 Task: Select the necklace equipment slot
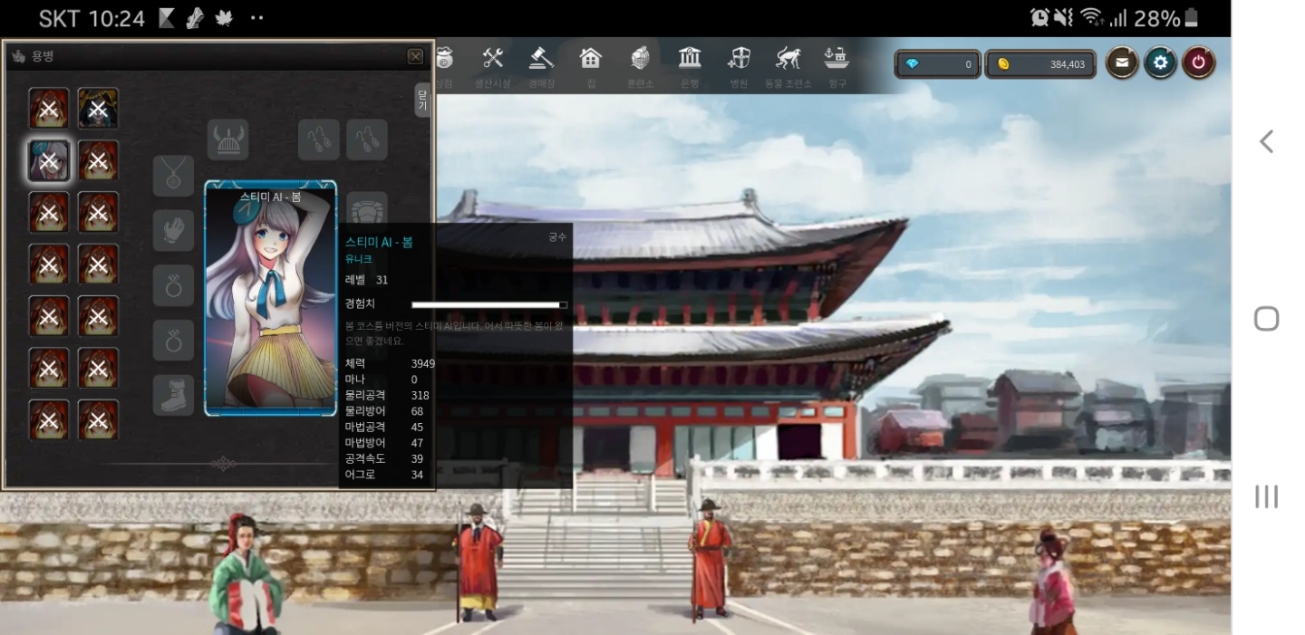pyautogui.click(x=173, y=176)
